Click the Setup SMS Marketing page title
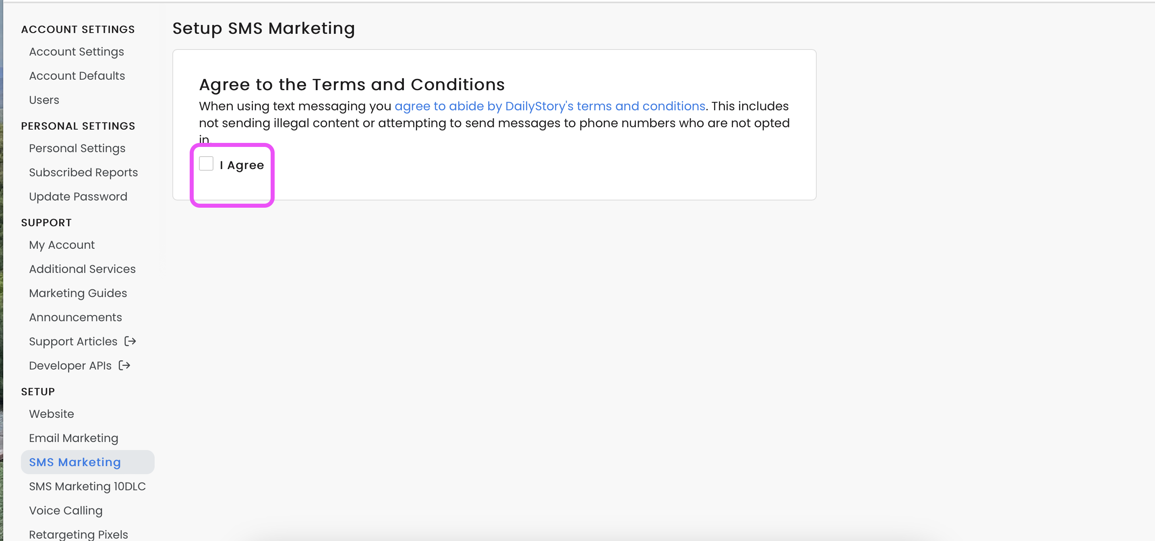Viewport: 1155px width, 541px height. (x=264, y=29)
